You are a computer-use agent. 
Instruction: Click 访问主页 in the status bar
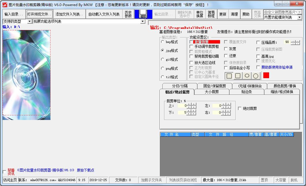pyautogui.click(x=10, y=180)
